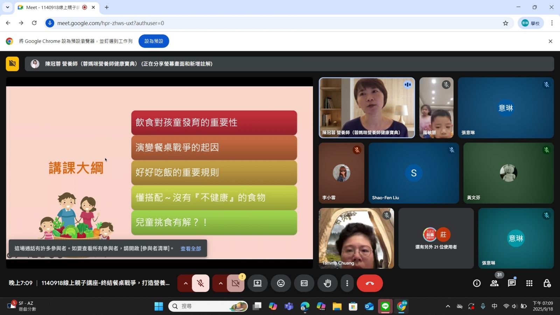The image size is (560, 315).
Task: Click the 設為預設 button
Action: tap(154, 41)
